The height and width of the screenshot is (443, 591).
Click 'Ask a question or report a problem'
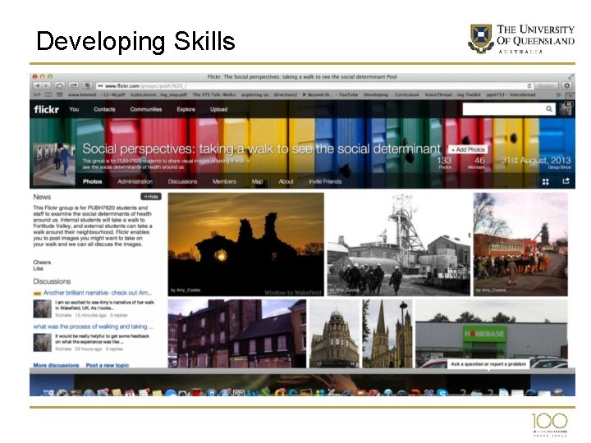pos(488,364)
